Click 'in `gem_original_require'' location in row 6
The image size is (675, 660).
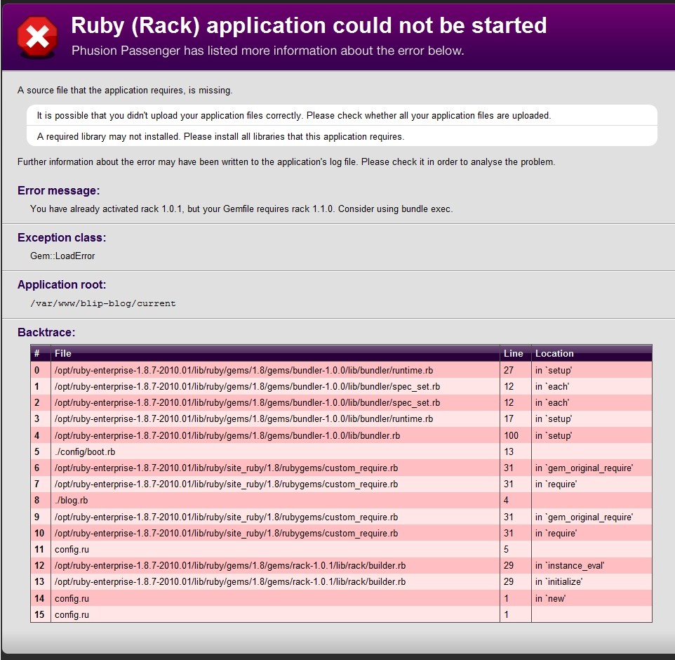pos(584,468)
